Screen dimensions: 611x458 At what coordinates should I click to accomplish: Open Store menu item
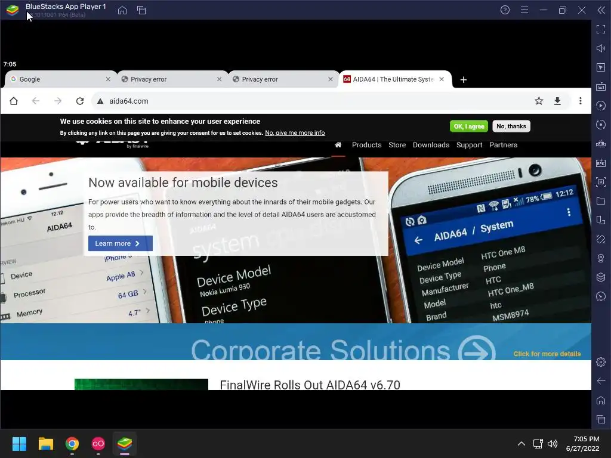[x=397, y=145]
